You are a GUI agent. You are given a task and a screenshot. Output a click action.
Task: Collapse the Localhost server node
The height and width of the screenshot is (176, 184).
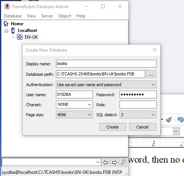tap(6, 31)
